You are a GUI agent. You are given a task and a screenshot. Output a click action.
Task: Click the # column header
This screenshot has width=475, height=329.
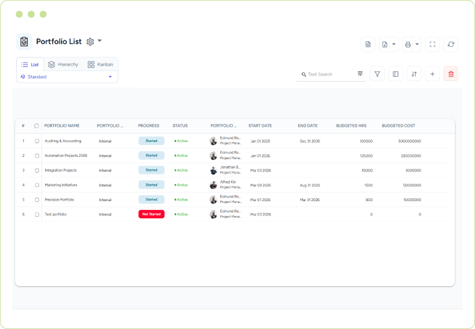click(x=23, y=125)
